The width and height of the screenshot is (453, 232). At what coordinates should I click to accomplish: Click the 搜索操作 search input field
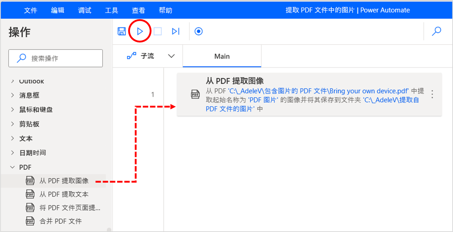click(55, 58)
